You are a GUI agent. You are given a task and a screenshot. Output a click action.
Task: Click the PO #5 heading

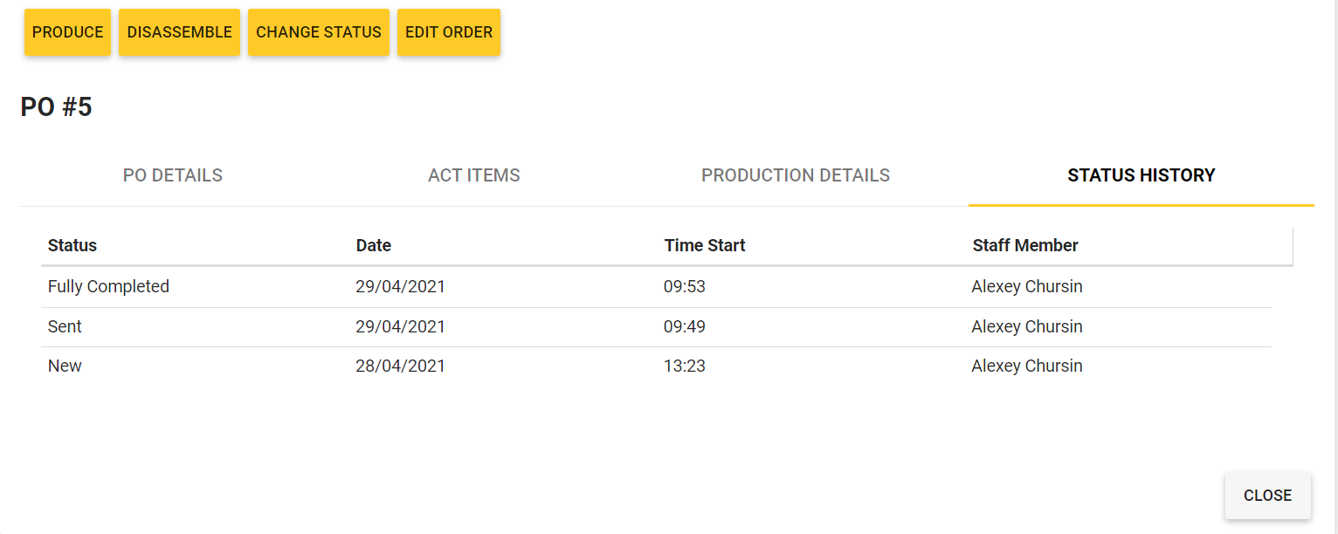click(x=56, y=107)
